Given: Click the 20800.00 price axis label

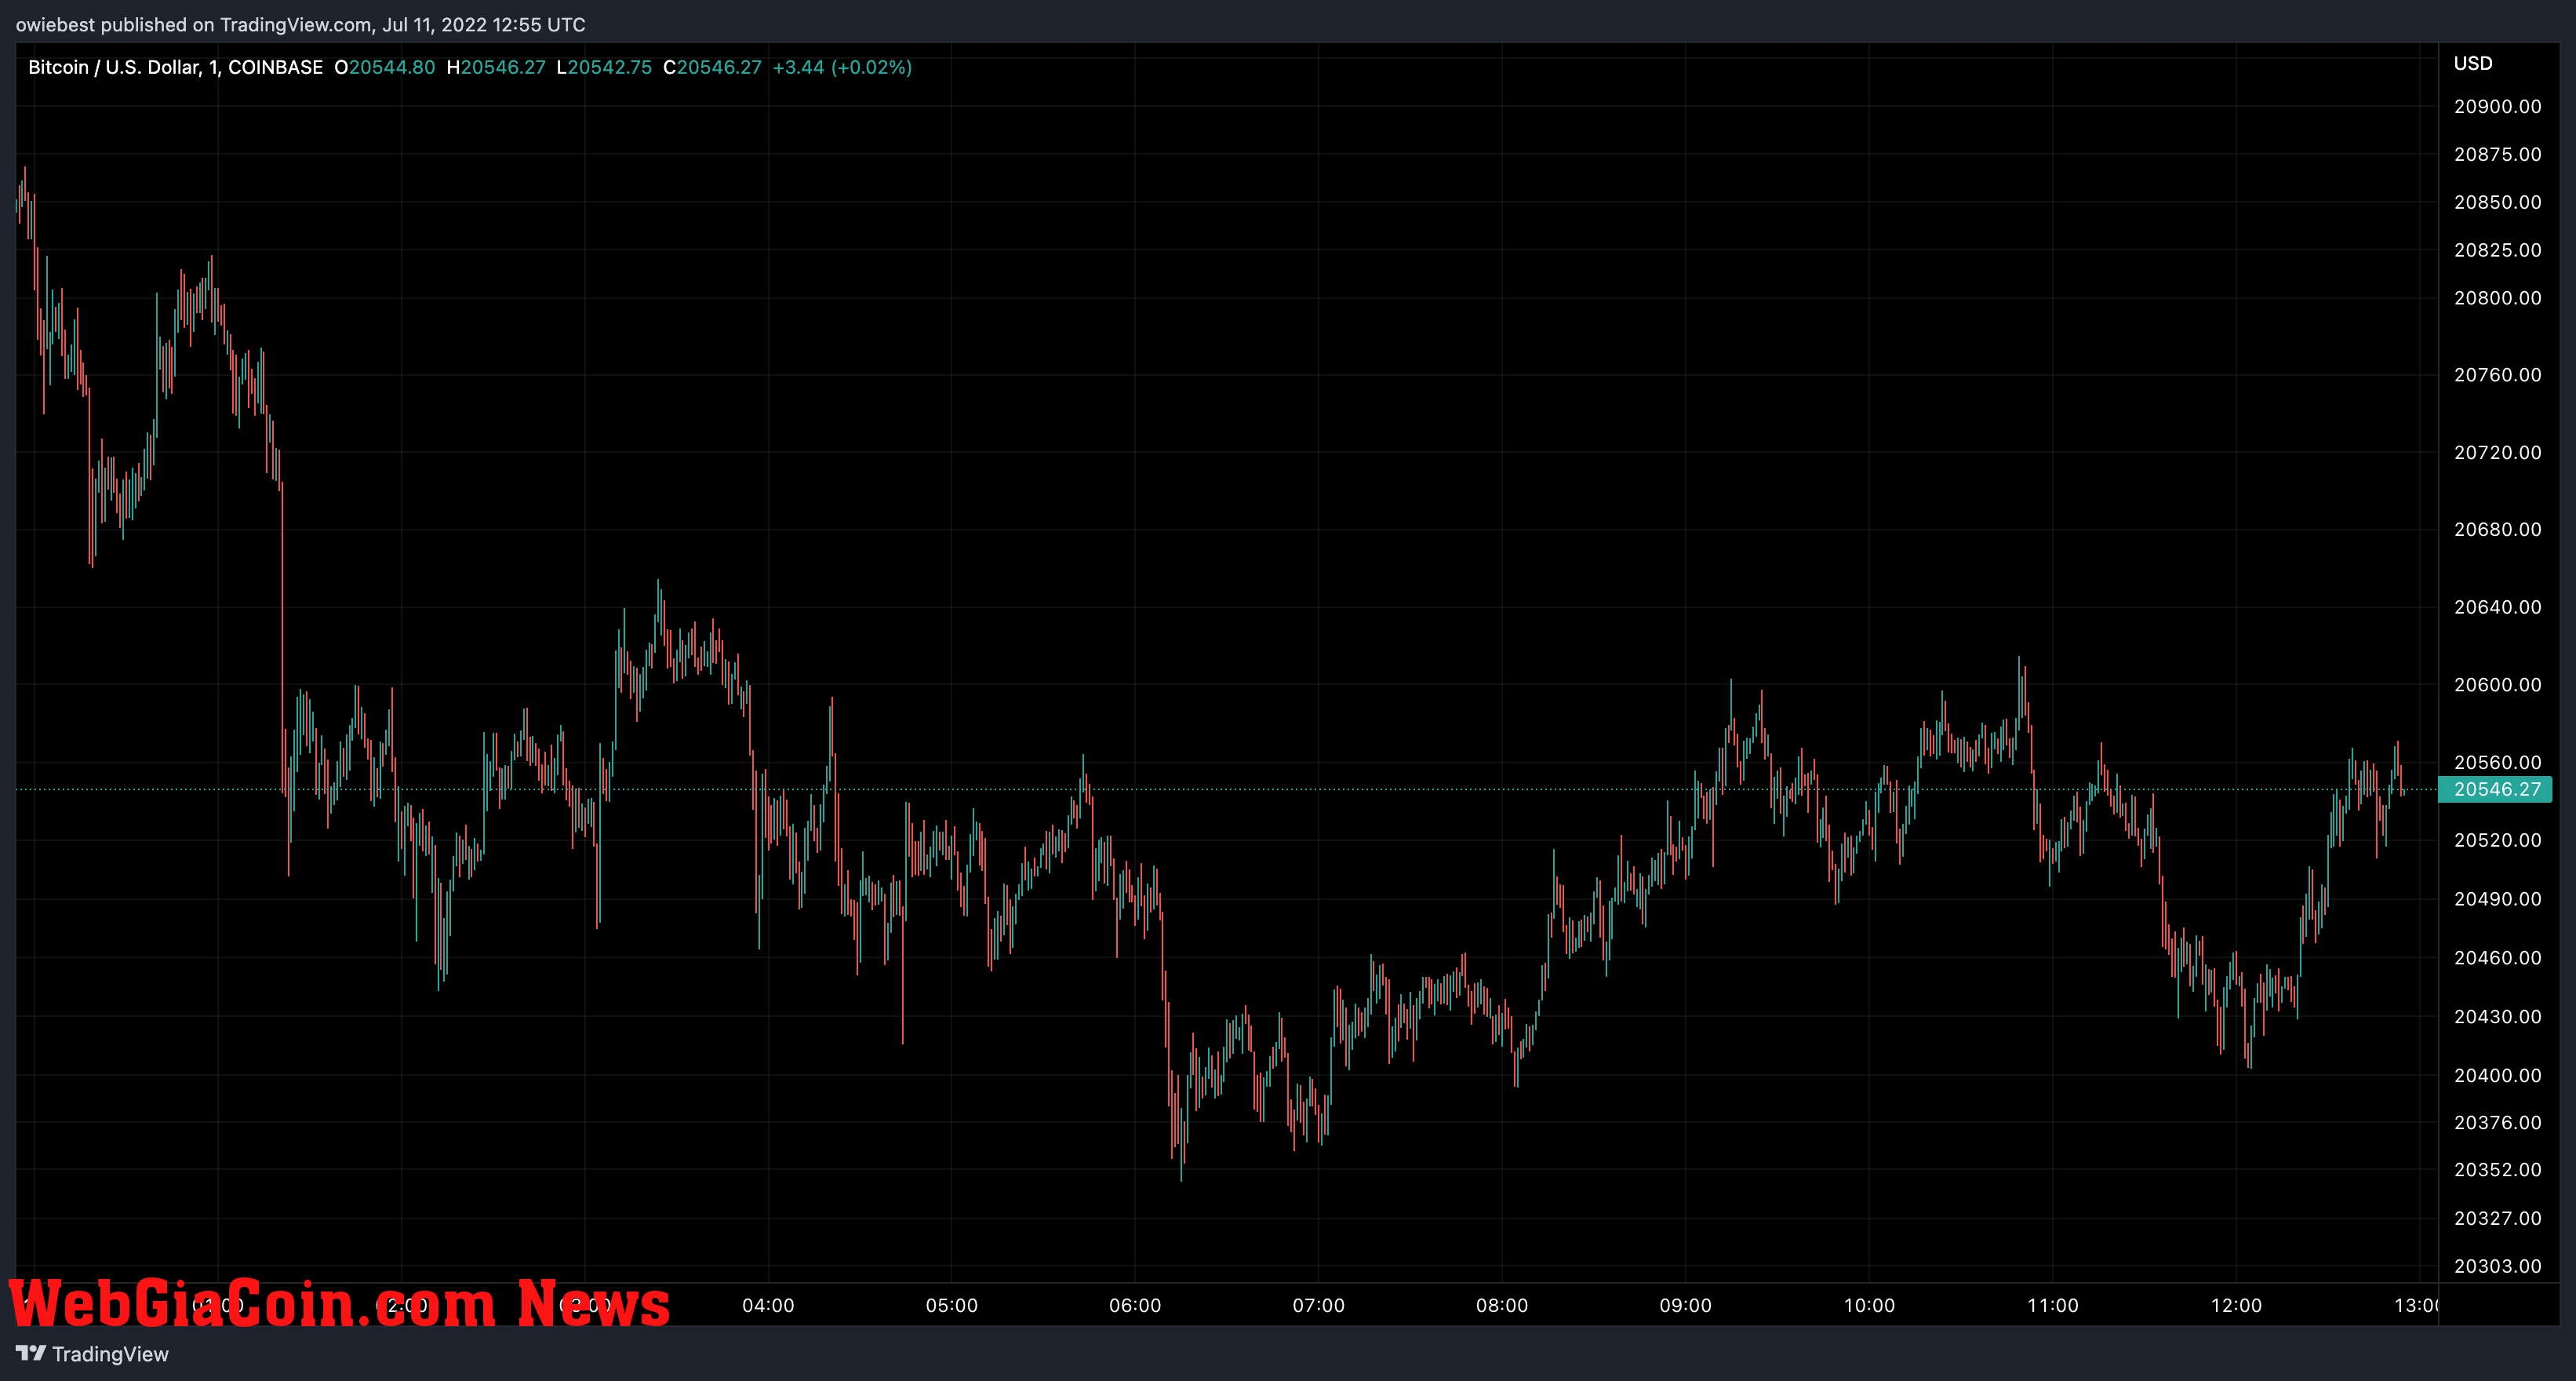Looking at the screenshot, I should [x=2497, y=298].
